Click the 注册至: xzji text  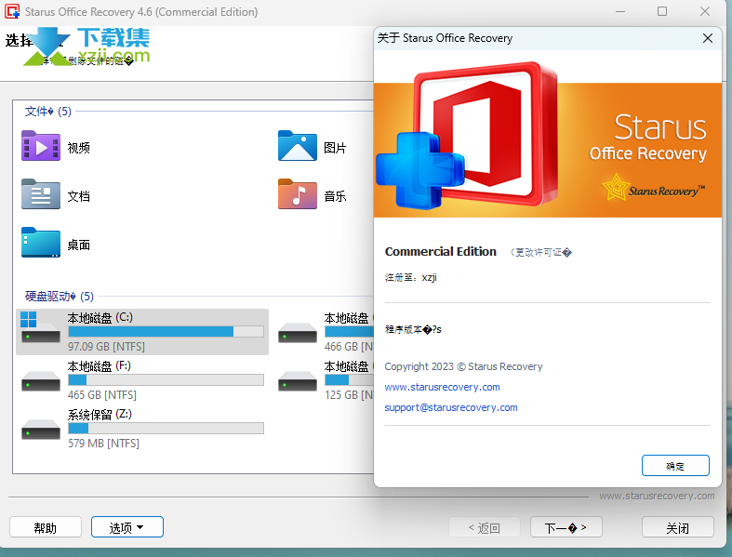pos(411,277)
